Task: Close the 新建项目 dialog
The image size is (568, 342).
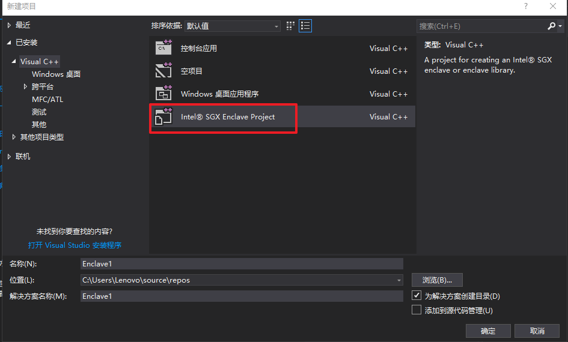Action: click(553, 6)
